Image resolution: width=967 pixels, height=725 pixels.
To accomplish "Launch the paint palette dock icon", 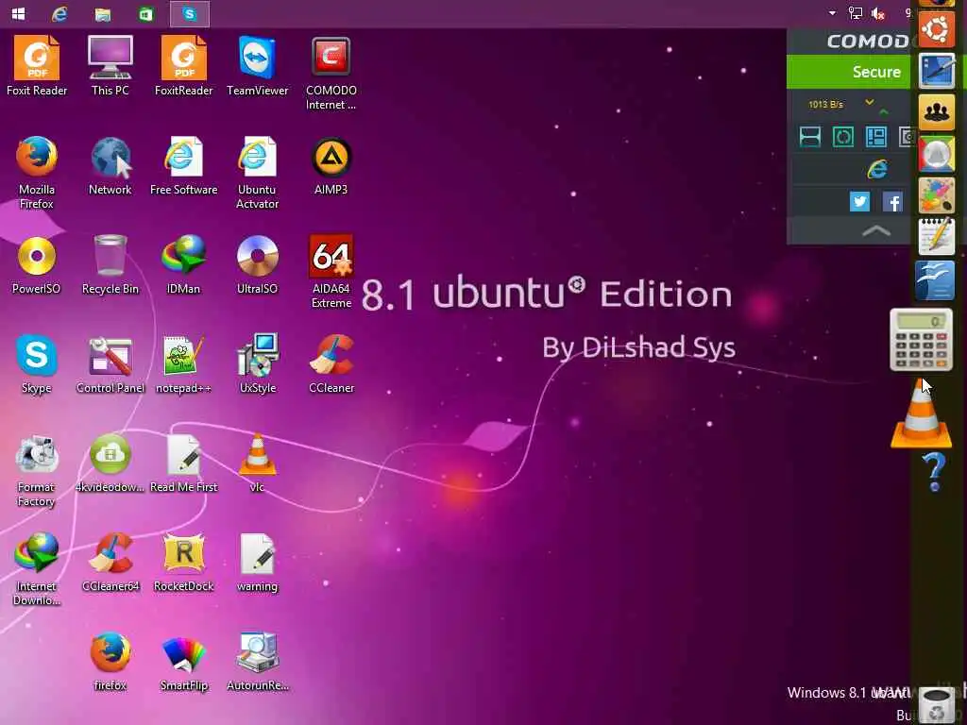I will coord(936,195).
